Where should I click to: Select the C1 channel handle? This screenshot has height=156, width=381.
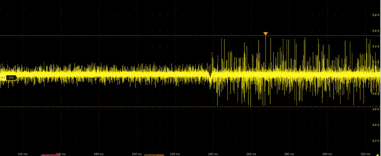click(x=3, y=77)
